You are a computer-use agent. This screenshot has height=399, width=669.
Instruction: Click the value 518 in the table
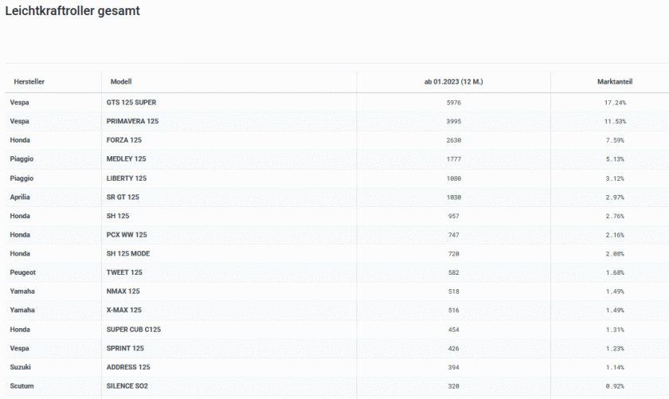[x=453, y=291]
